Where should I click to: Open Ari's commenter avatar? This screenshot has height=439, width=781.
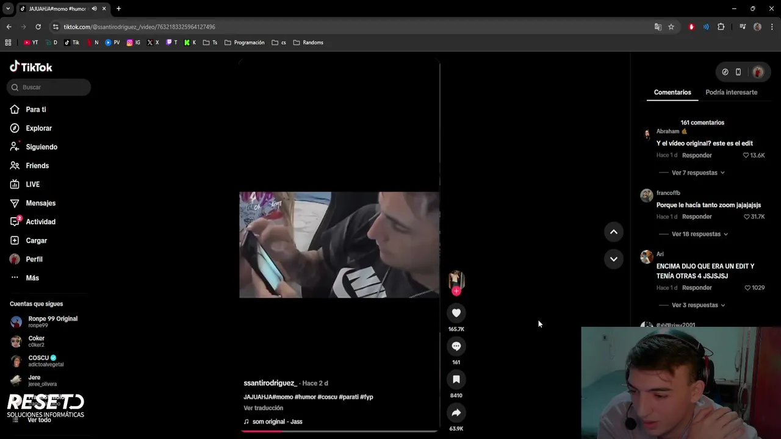click(647, 257)
